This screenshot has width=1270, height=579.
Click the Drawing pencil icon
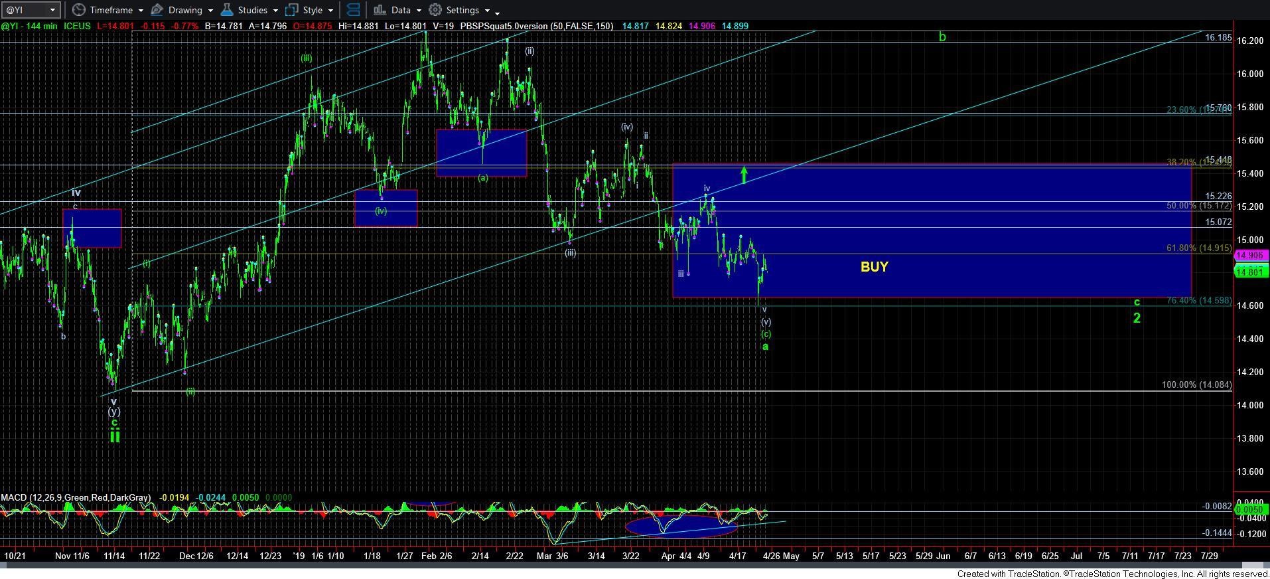[157, 10]
